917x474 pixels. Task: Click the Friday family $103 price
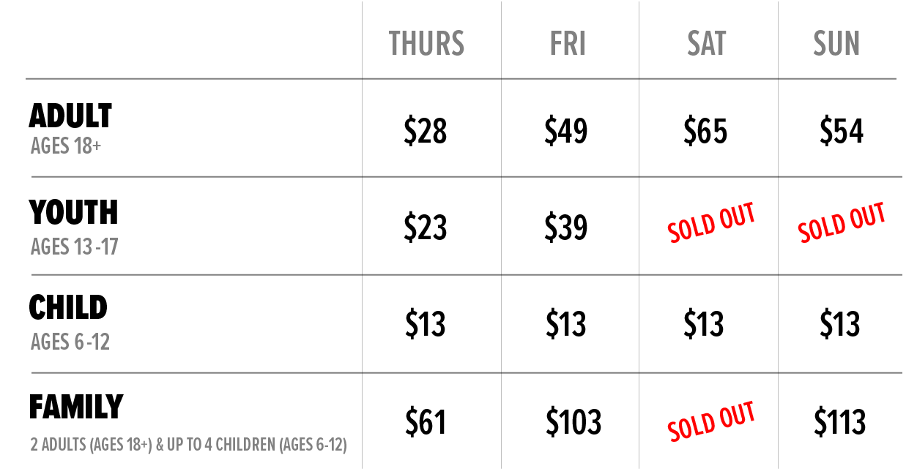(x=573, y=422)
